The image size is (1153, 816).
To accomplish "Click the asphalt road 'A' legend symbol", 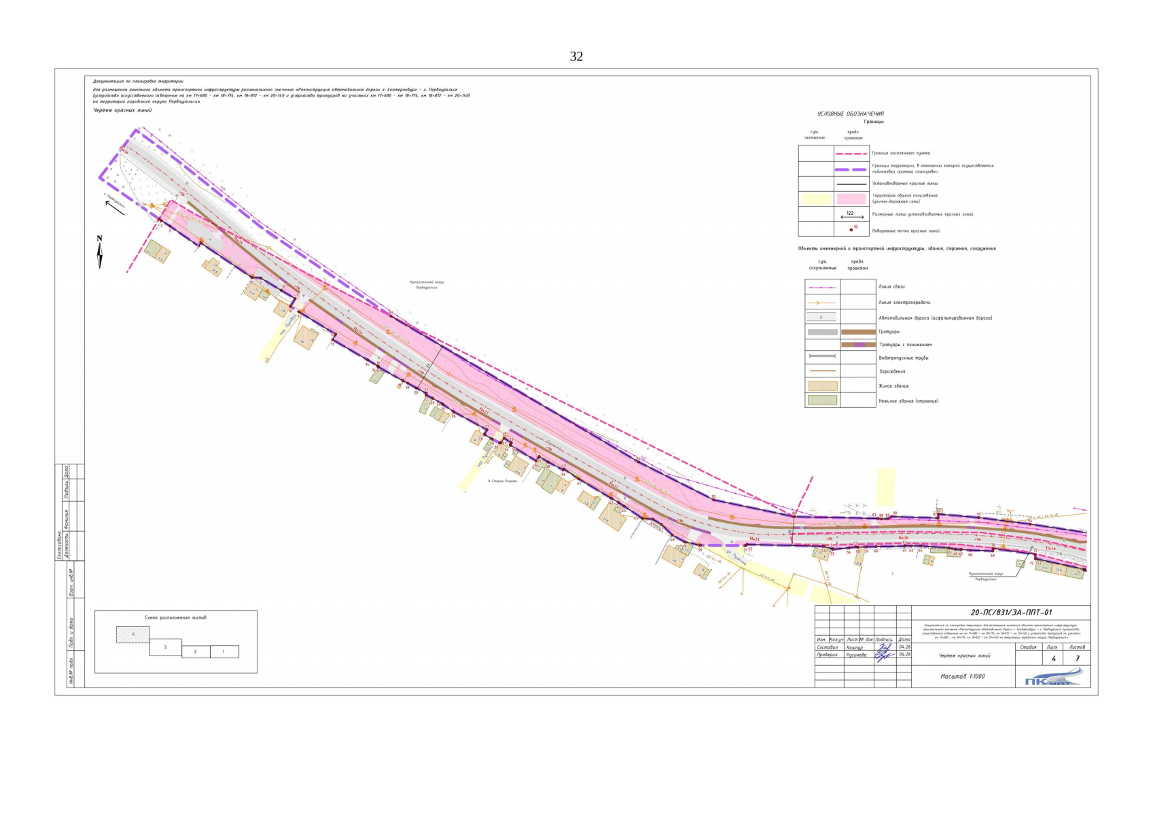I will [822, 318].
